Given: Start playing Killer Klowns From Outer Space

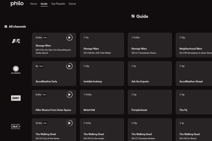Looking at the screenshot, I should coord(69,95).
